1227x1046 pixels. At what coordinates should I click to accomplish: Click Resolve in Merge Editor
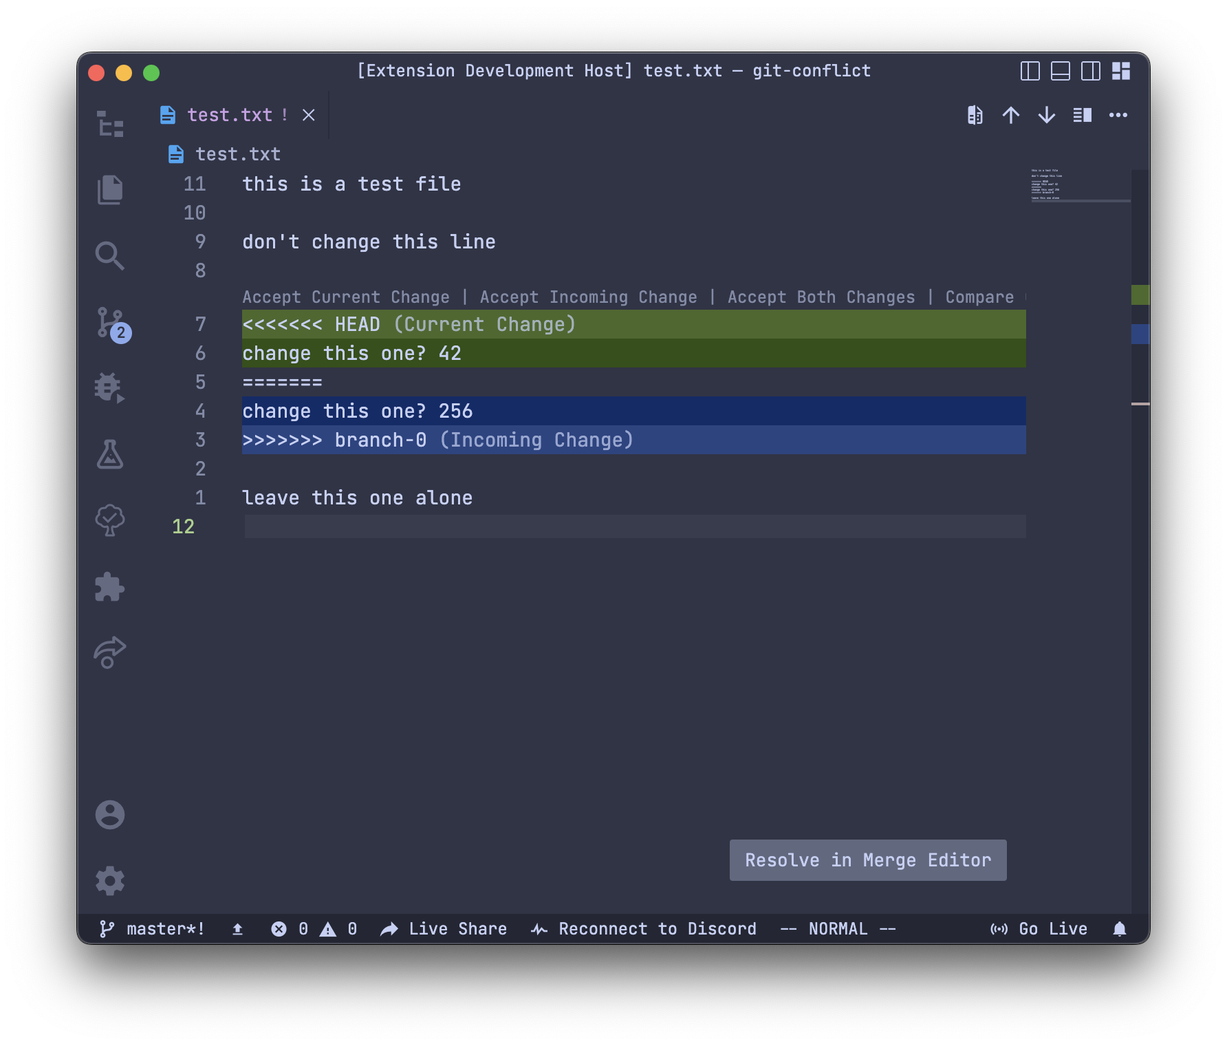(867, 860)
